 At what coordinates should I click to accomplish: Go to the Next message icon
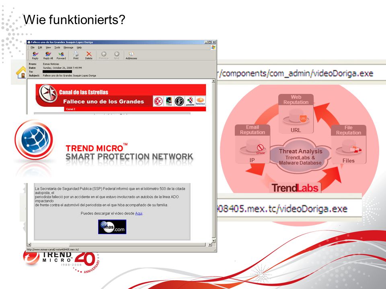(117, 55)
